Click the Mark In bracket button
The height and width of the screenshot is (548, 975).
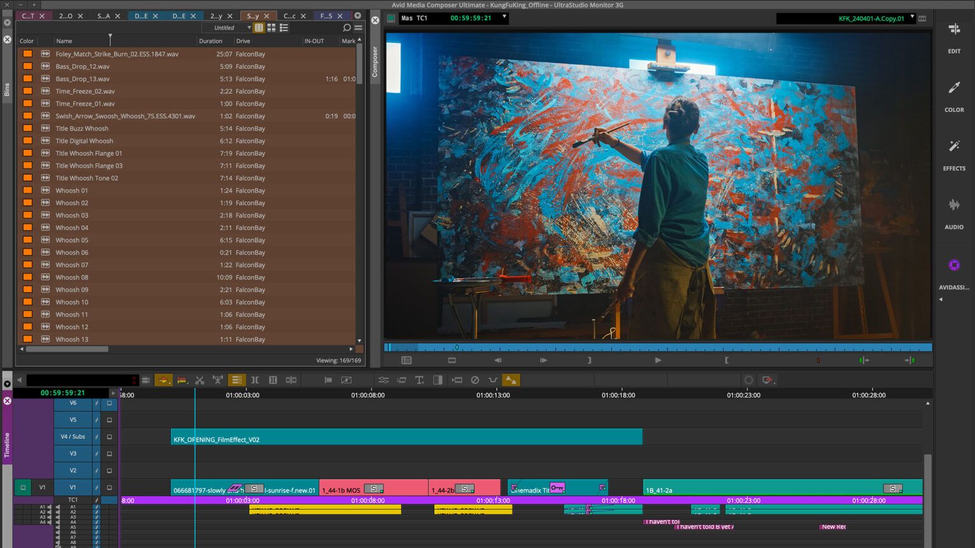(726, 360)
